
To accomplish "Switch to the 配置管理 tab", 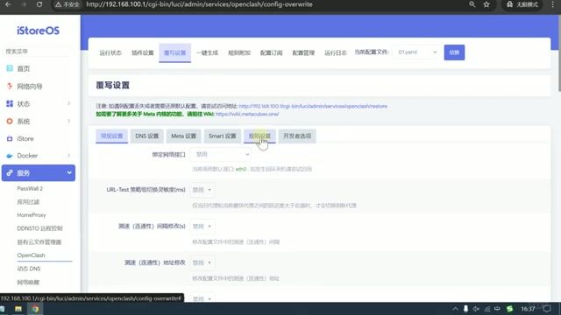I will coord(303,52).
